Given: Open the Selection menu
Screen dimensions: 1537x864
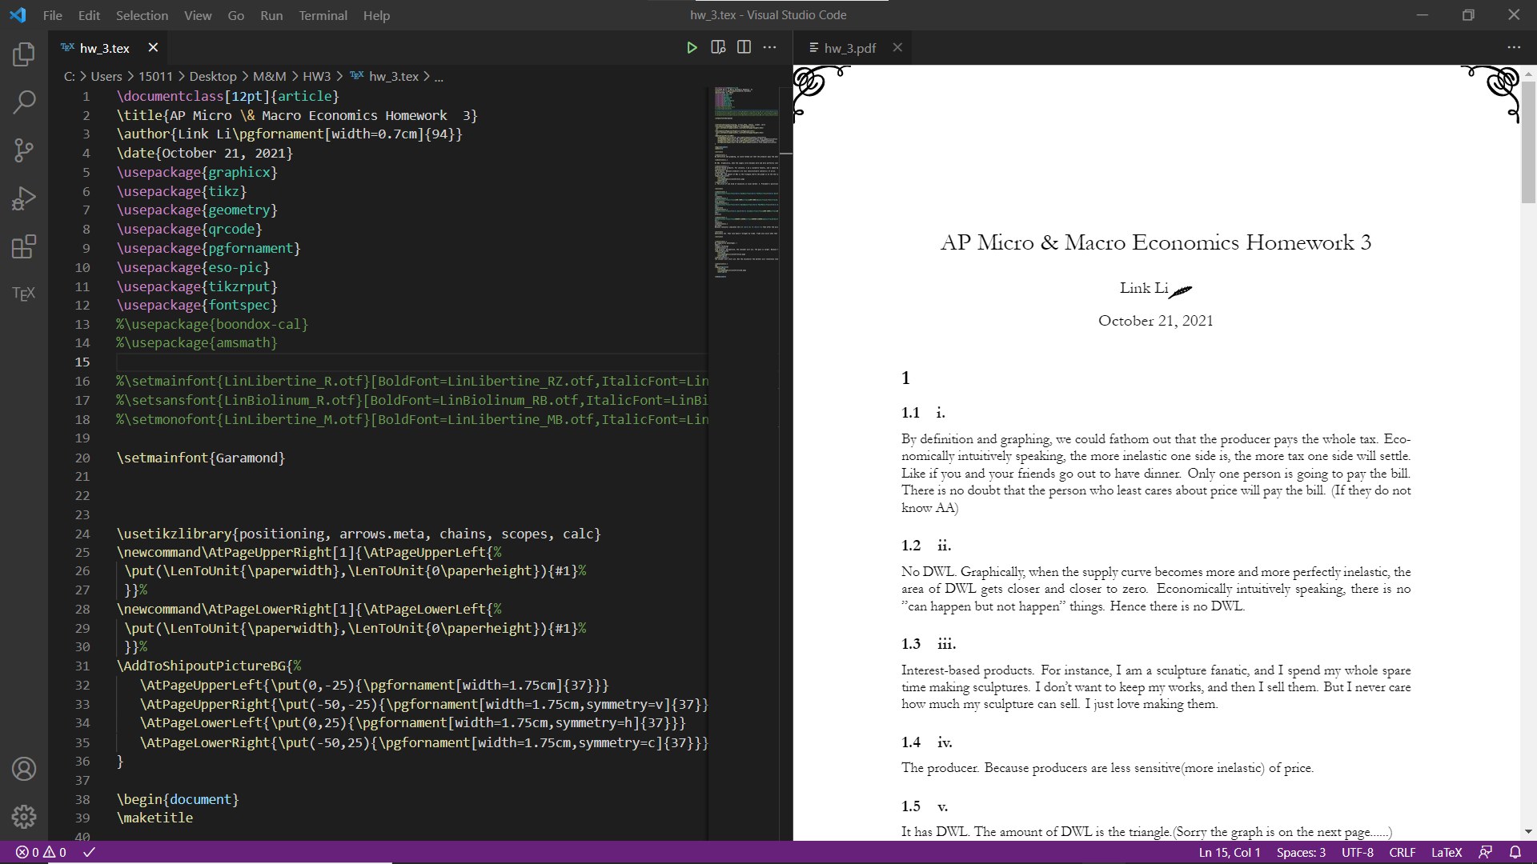Looking at the screenshot, I should [x=142, y=15].
